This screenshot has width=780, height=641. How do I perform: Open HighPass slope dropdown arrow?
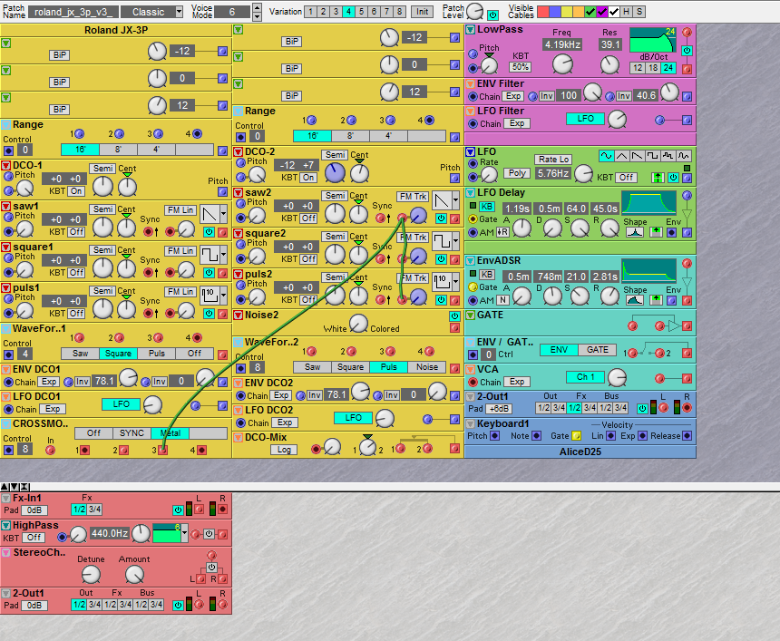pyautogui.click(x=184, y=533)
